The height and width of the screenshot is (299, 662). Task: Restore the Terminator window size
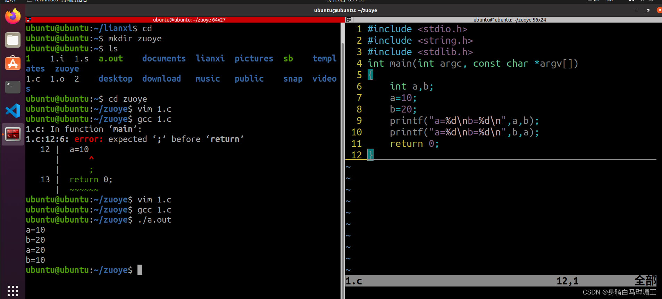(648, 10)
